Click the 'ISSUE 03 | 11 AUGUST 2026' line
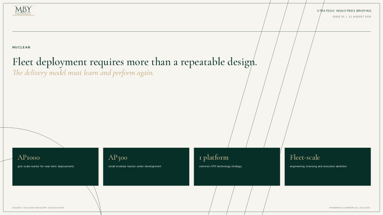383x215 pixels. tap(352, 17)
